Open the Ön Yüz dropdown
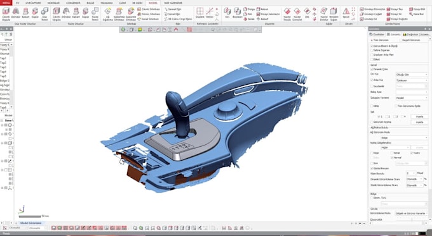This screenshot has width=432, height=236. (x=412, y=75)
